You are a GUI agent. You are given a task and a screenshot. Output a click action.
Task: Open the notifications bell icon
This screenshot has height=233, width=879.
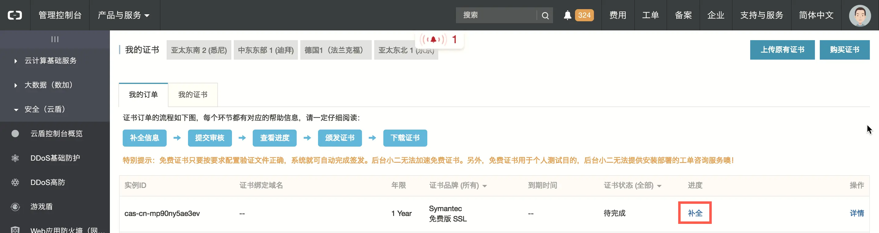[567, 15]
